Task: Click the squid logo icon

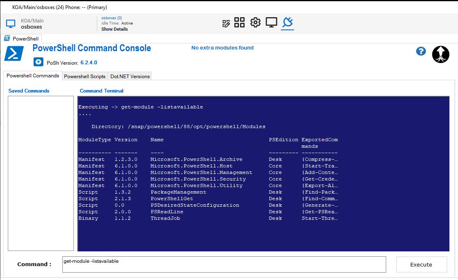Action: click(440, 54)
